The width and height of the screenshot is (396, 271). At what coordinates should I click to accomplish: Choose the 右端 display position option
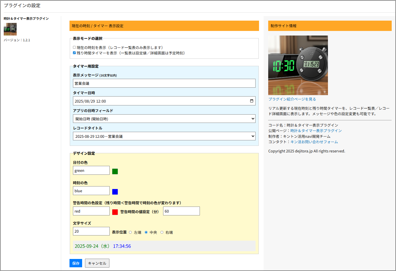pos(162,232)
